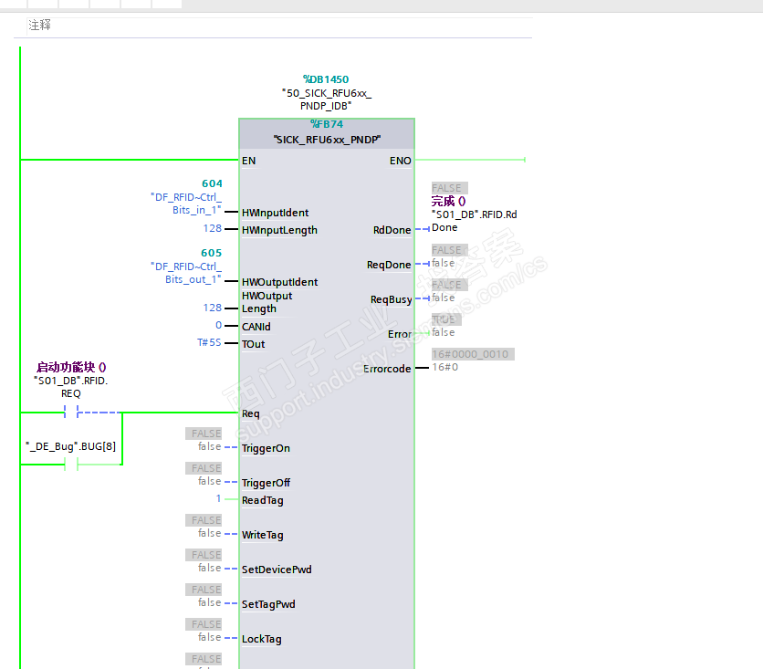Click the false operand at TriggerOn

pos(209,447)
